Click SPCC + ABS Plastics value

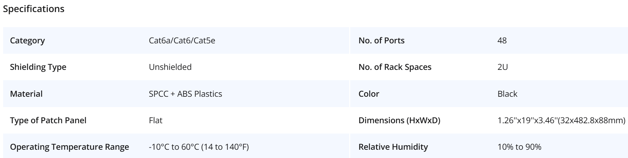[x=185, y=94]
